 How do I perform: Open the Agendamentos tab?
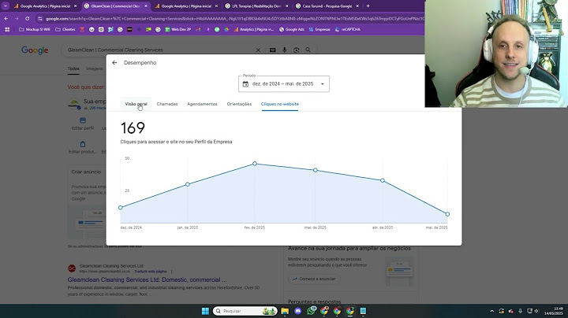click(x=202, y=104)
